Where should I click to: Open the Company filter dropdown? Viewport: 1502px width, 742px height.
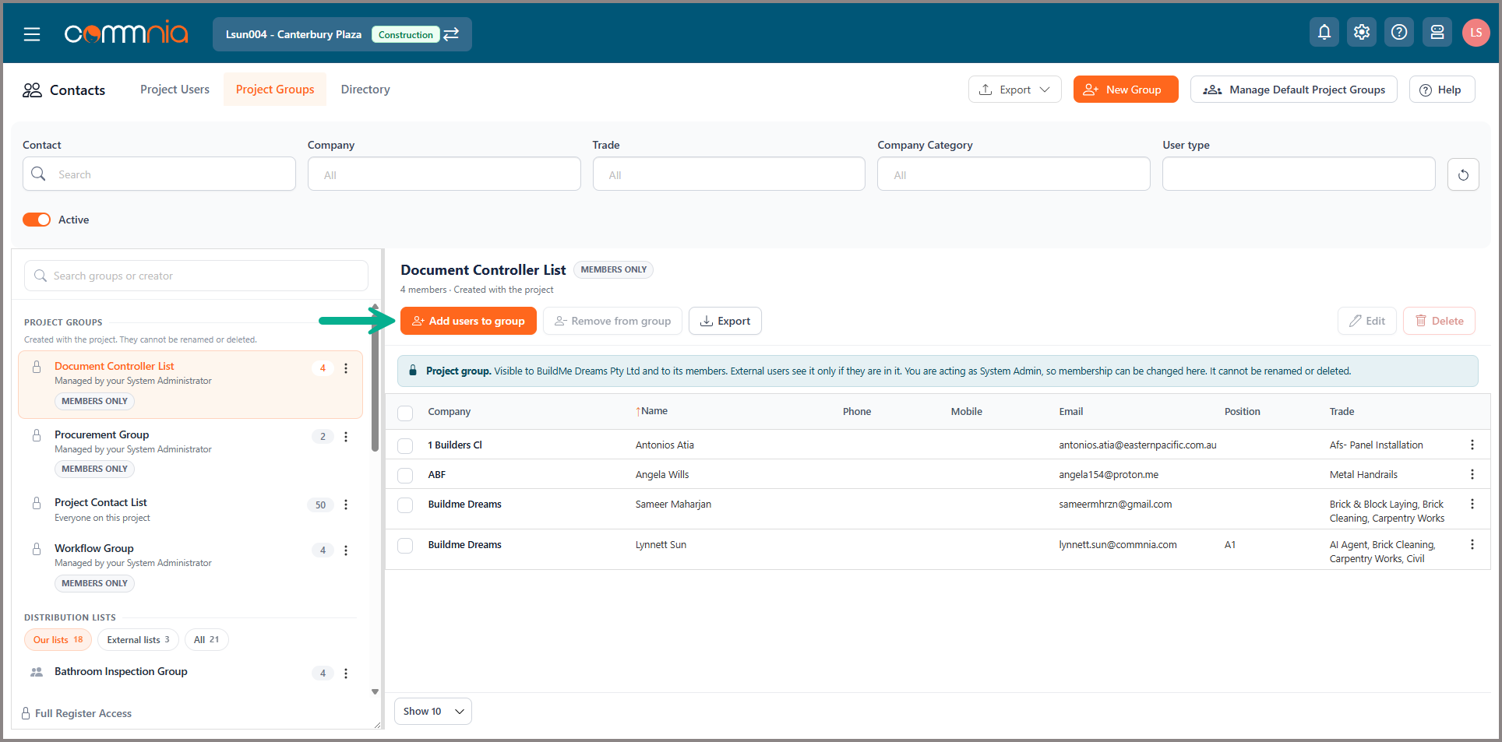point(444,174)
